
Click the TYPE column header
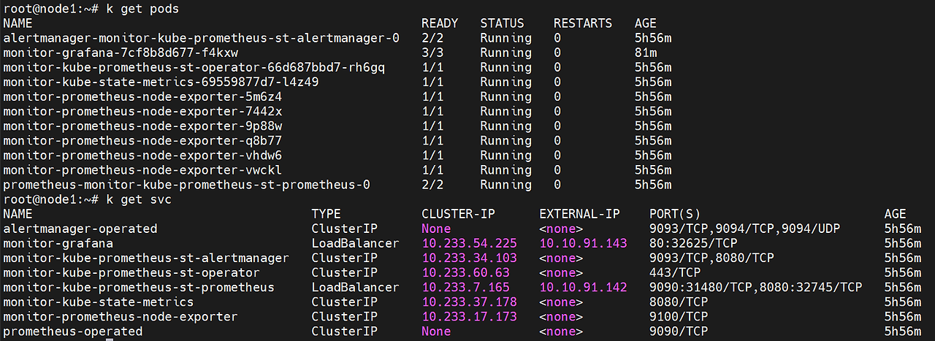coord(326,214)
